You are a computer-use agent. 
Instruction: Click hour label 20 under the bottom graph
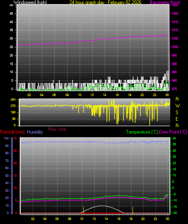143,219
